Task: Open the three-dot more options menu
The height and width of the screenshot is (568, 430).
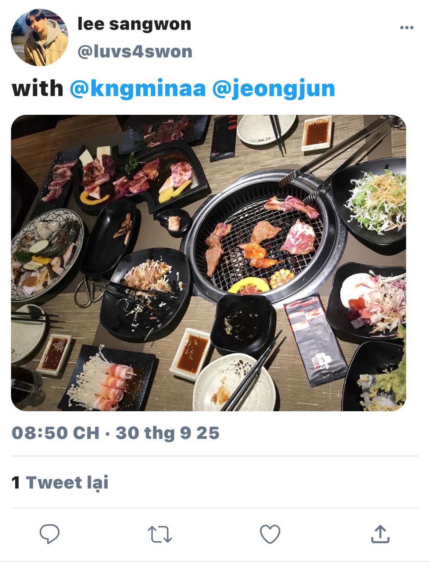Action: point(406,28)
